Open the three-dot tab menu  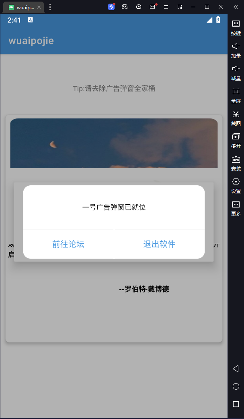(50, 7)
